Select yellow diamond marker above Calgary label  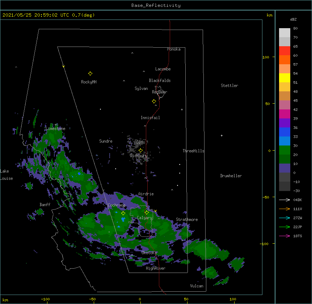click(x=147, y=213)
